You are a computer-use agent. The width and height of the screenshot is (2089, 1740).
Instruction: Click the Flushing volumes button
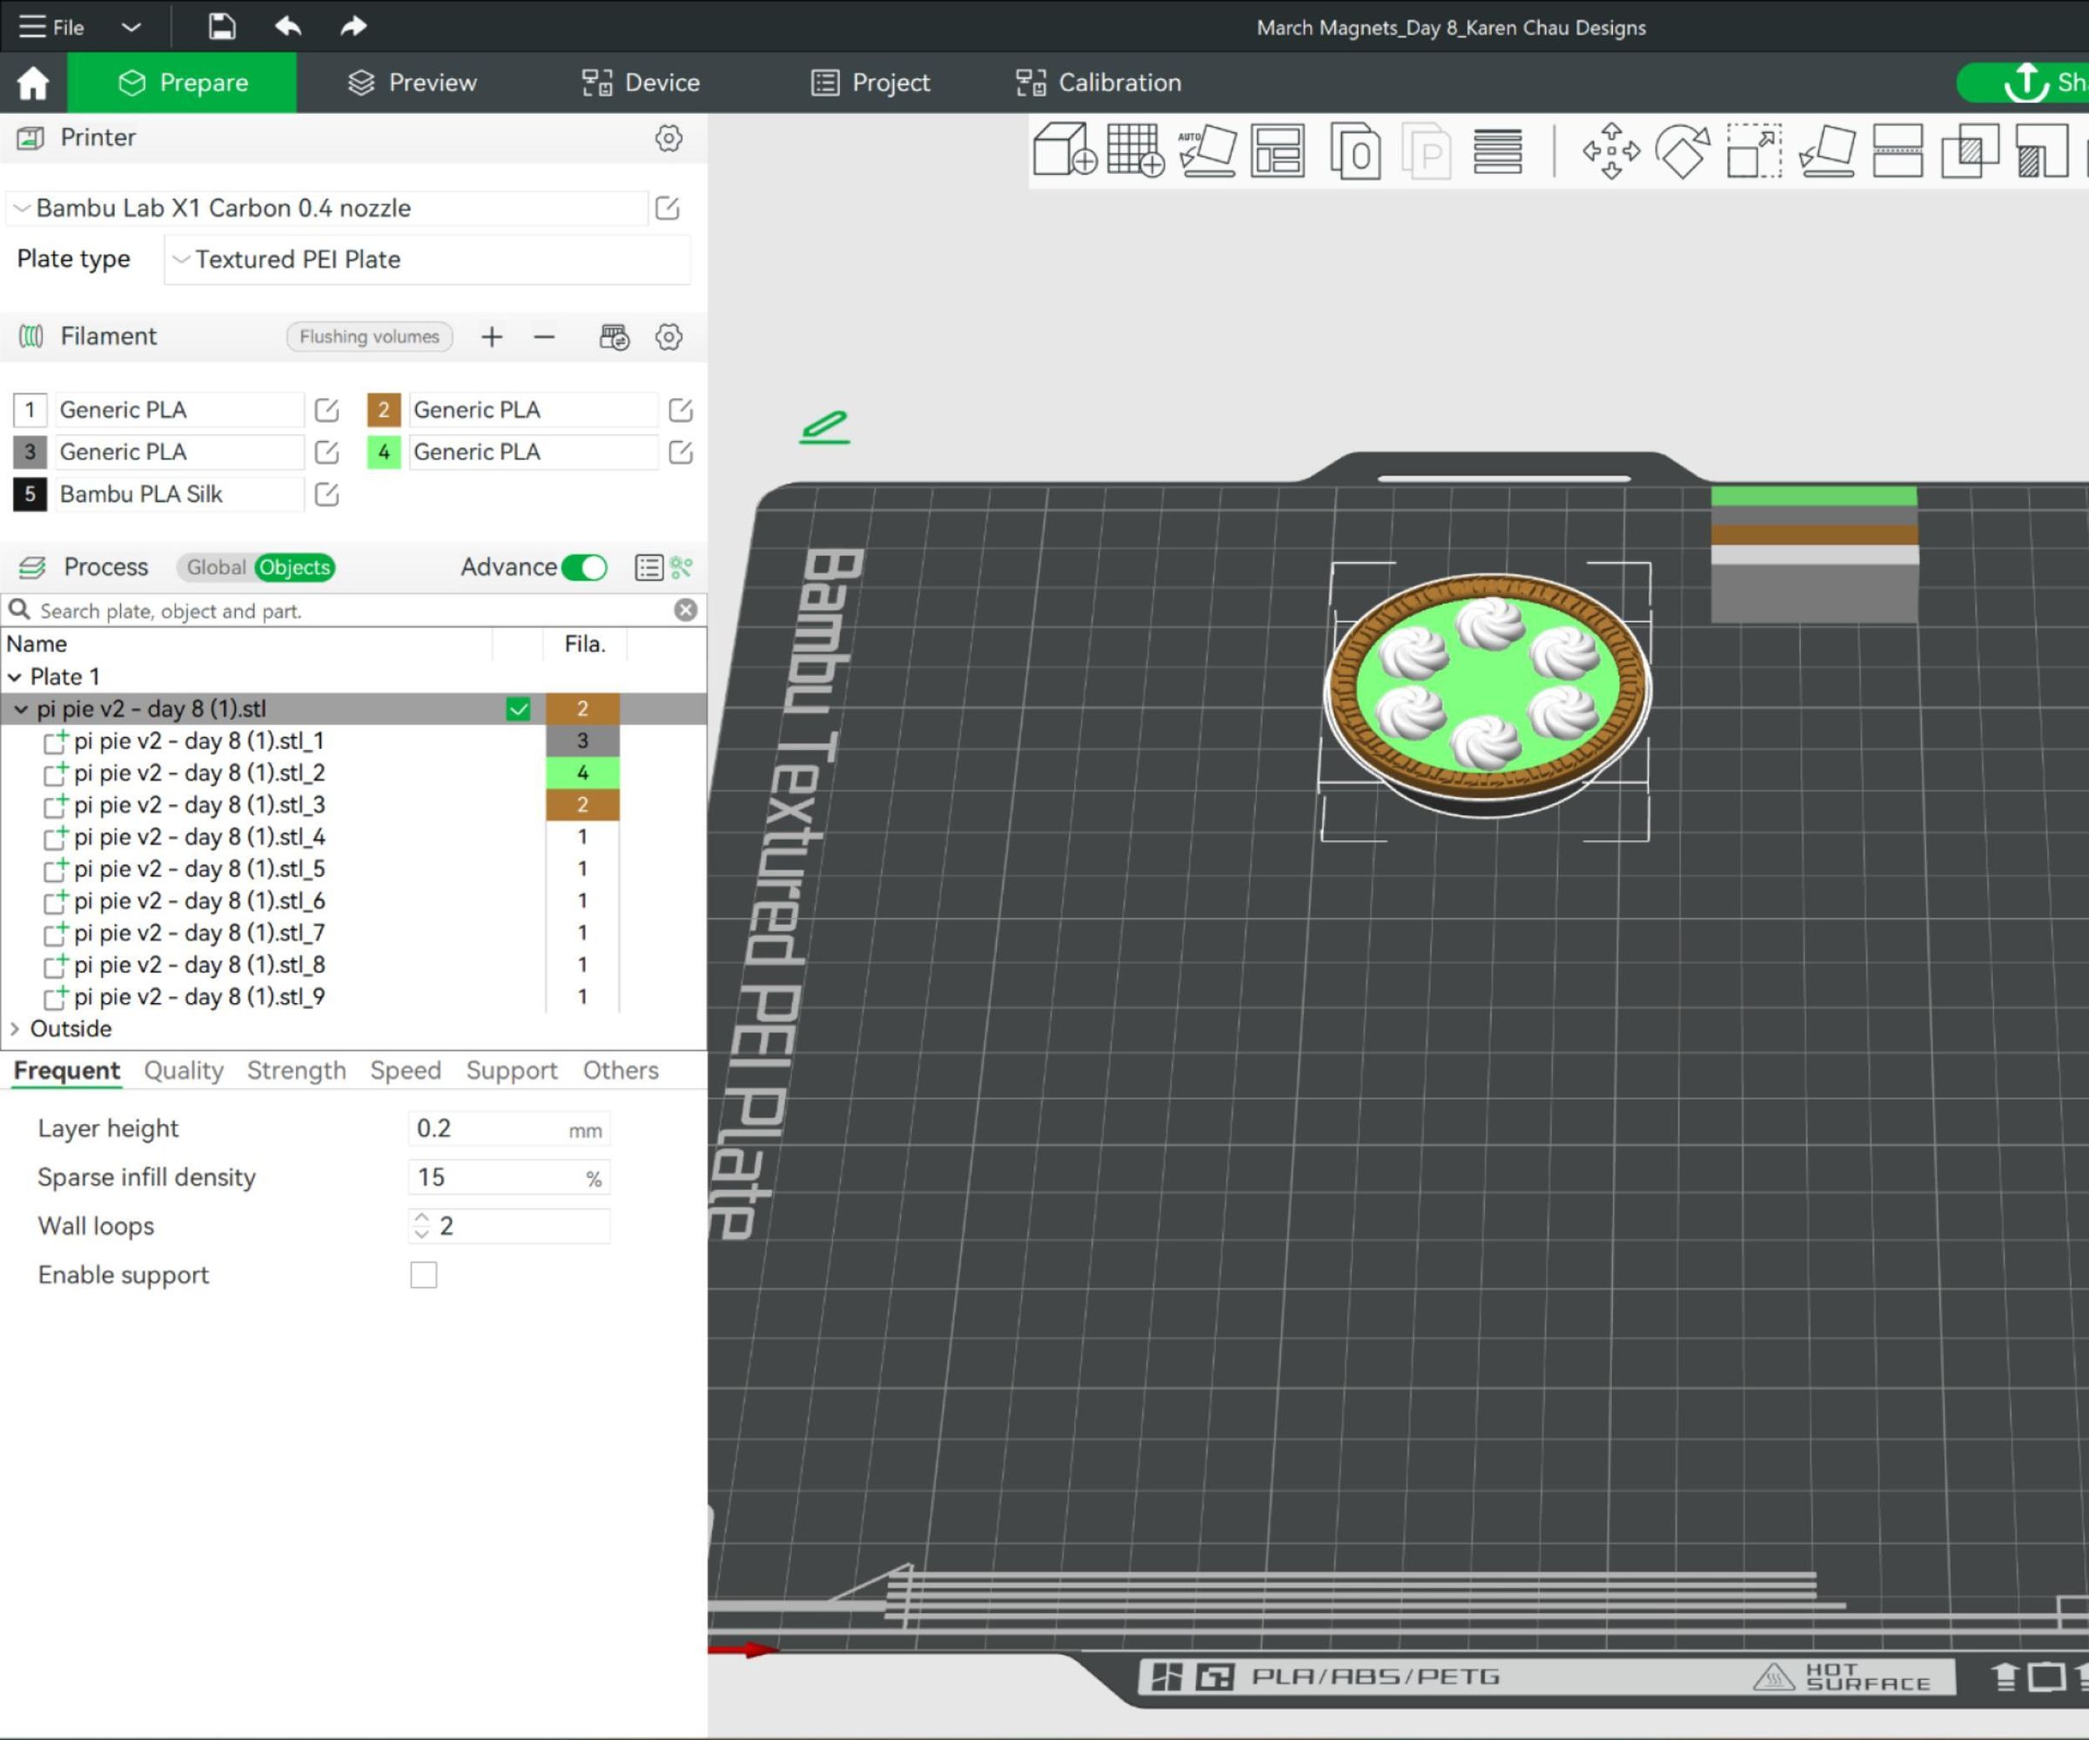click(369, 336)
